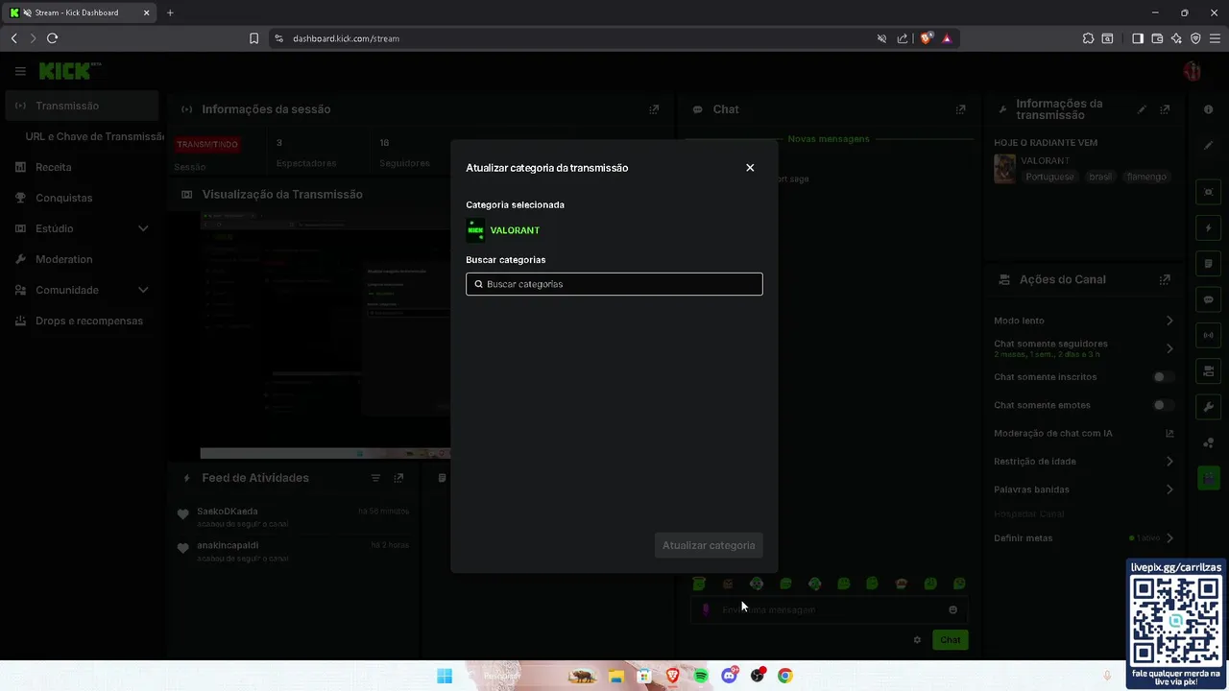Click the Kick logo
The image size is (1229, 691).
point(69,71)
